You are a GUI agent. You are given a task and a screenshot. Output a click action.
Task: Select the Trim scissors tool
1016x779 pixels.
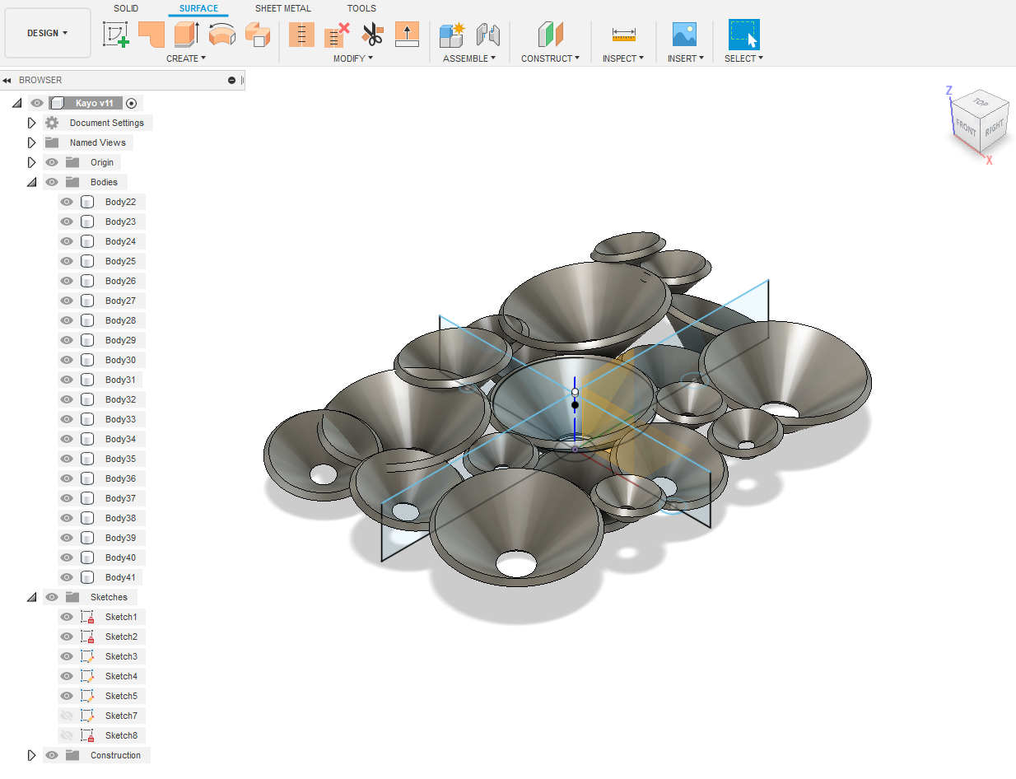tap(372, 34)
